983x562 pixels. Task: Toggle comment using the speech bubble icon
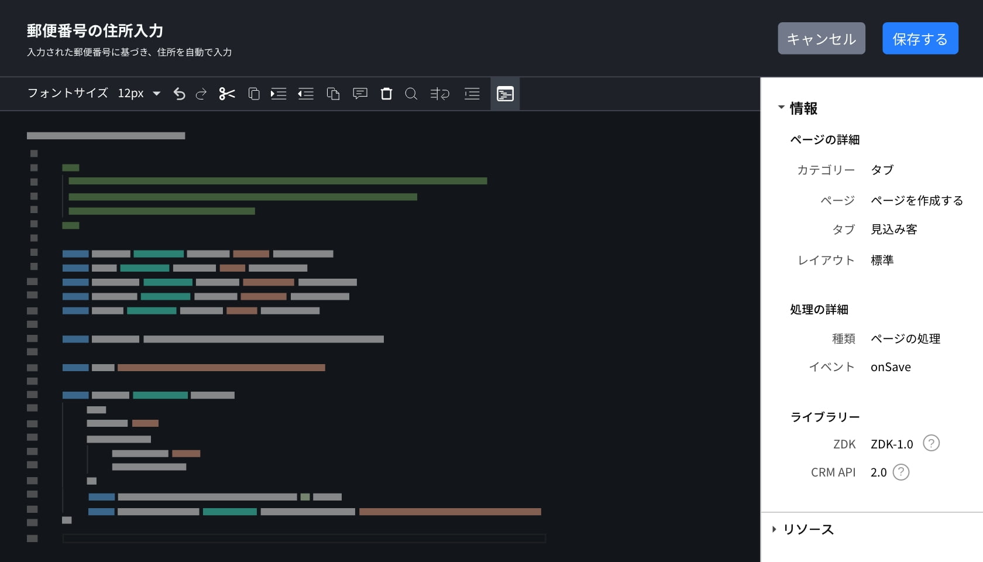pos(360,94)
